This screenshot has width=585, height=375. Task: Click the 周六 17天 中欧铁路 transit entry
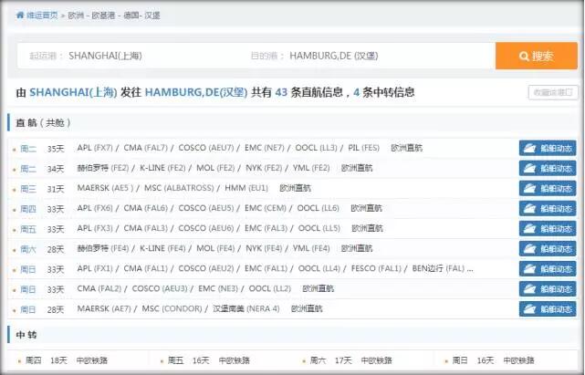coord(351,360)
